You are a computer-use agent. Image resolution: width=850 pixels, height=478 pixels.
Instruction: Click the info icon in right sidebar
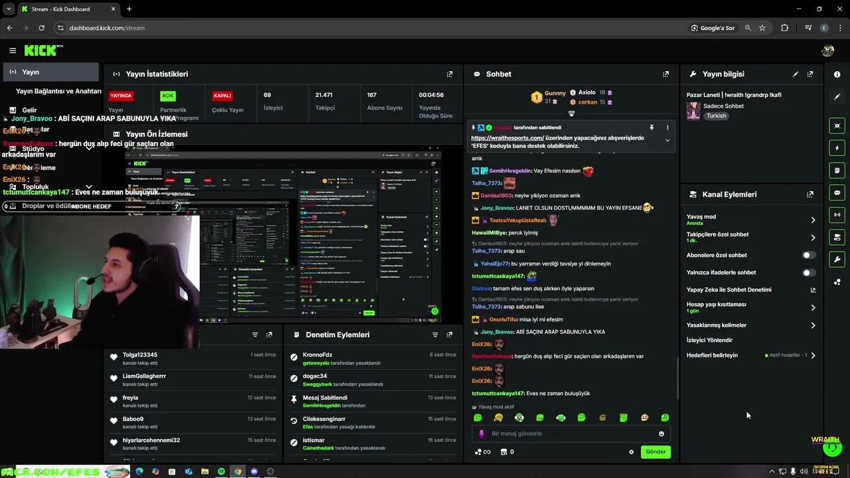click(837, 74)
